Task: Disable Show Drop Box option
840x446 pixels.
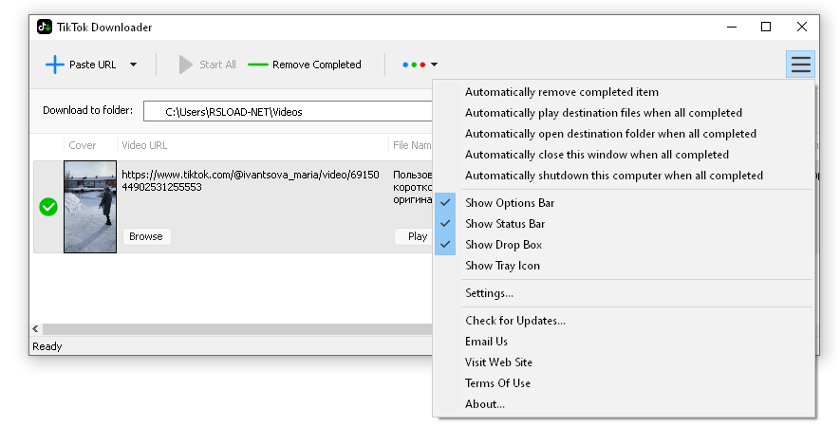Action: (x=503, y=245)
